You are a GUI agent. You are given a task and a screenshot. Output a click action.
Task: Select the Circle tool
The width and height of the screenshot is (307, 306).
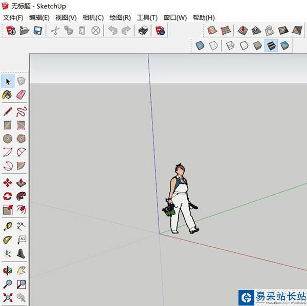click(8, 138)
